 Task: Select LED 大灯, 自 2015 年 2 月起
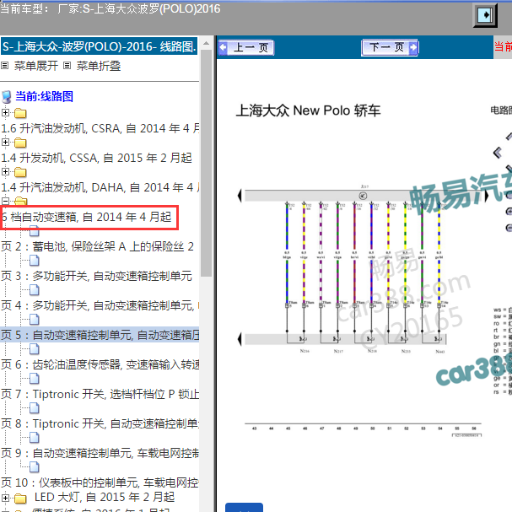pyautogui.click(x=105, y=498)
